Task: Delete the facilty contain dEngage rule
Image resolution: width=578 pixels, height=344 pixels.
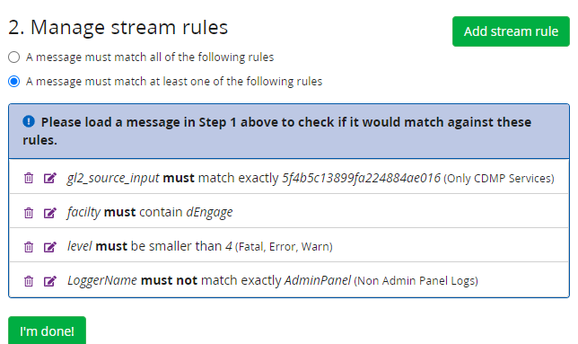Action: (x=29, y=213)
